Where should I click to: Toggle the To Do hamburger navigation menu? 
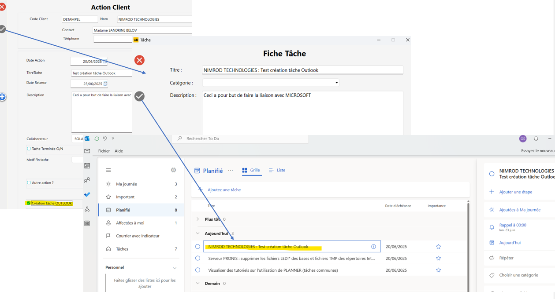pos(108,170)
